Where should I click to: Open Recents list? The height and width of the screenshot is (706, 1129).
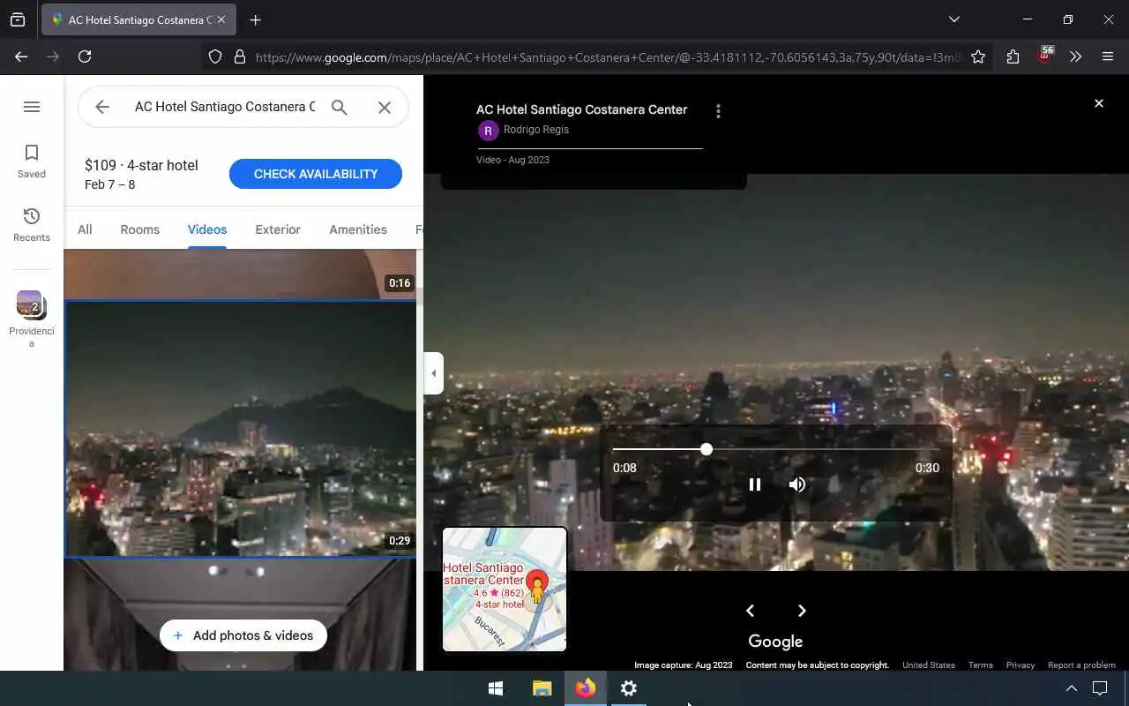coord(32,225)
